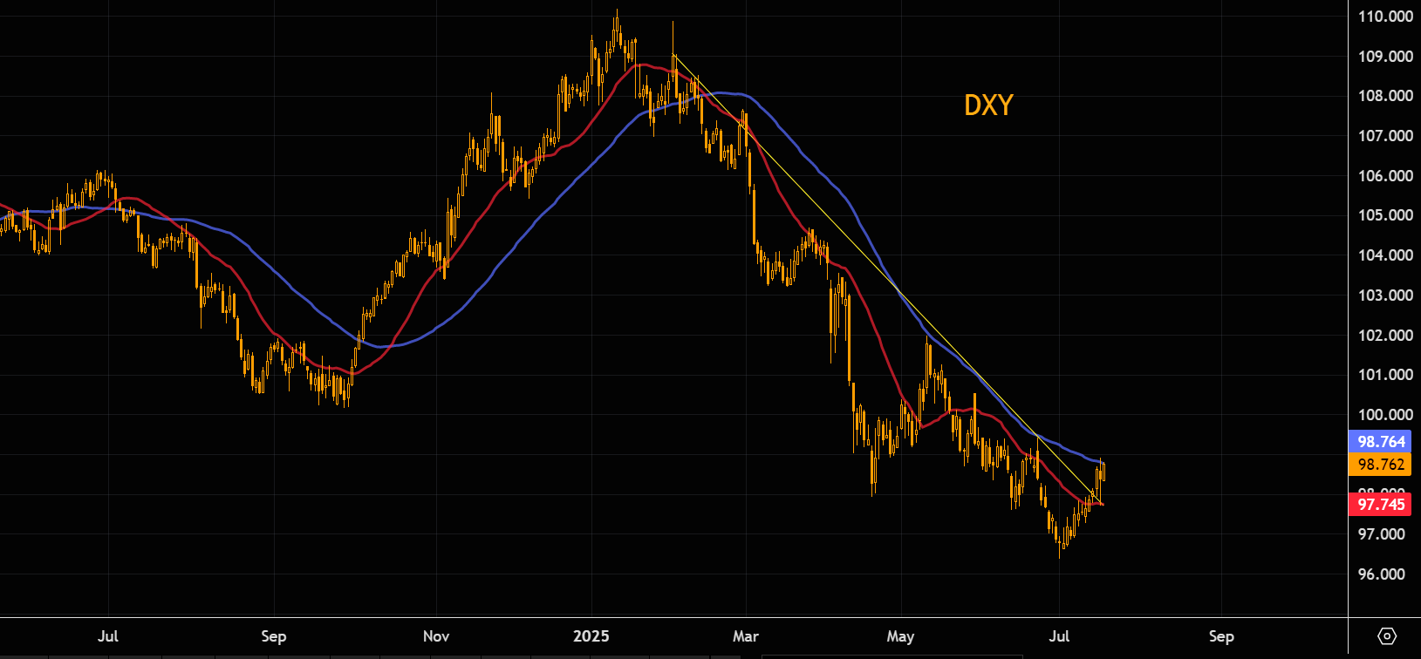Click the Nov label on time axis

[x=436, y=636]
